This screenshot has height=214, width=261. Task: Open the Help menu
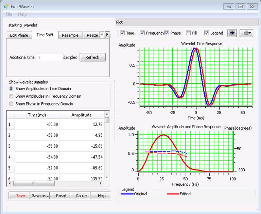[22, 14]
